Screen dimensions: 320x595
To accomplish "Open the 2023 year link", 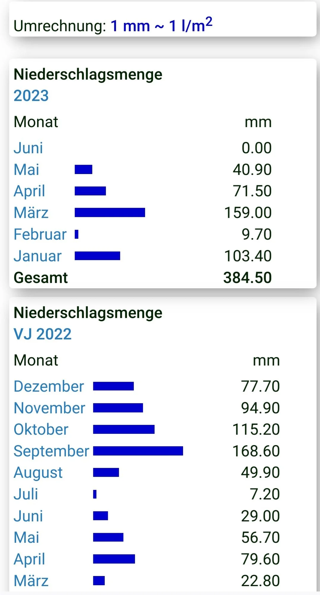I will tap(31, 96).
